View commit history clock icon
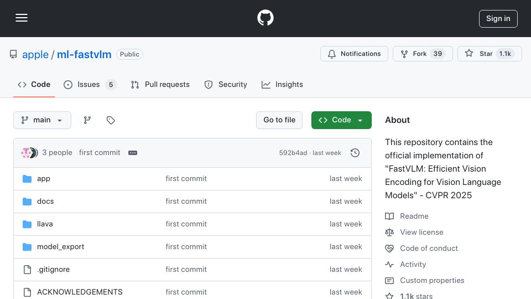The height and width of the screenshot is (299, 531). click(355, 153)
